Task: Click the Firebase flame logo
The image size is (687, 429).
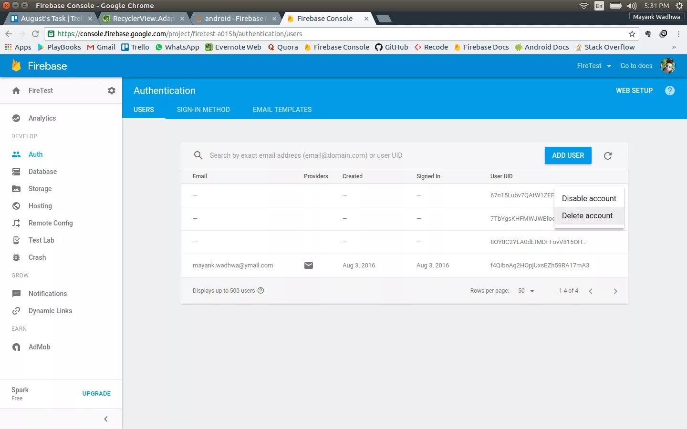Action: coord(16,66)
